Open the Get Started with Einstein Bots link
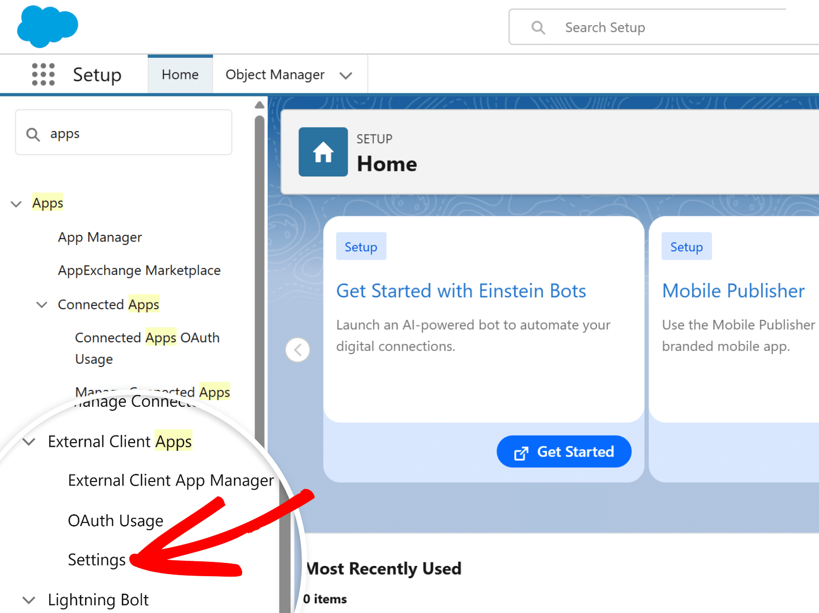The image size is (819, 613). coord(461,291)
